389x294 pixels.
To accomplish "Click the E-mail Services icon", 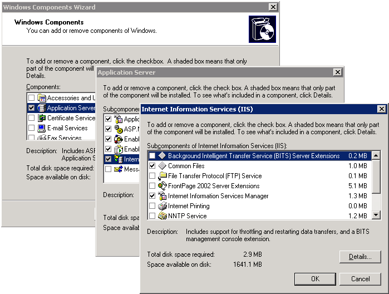I will pyautogui.click(x=41, y=128).
